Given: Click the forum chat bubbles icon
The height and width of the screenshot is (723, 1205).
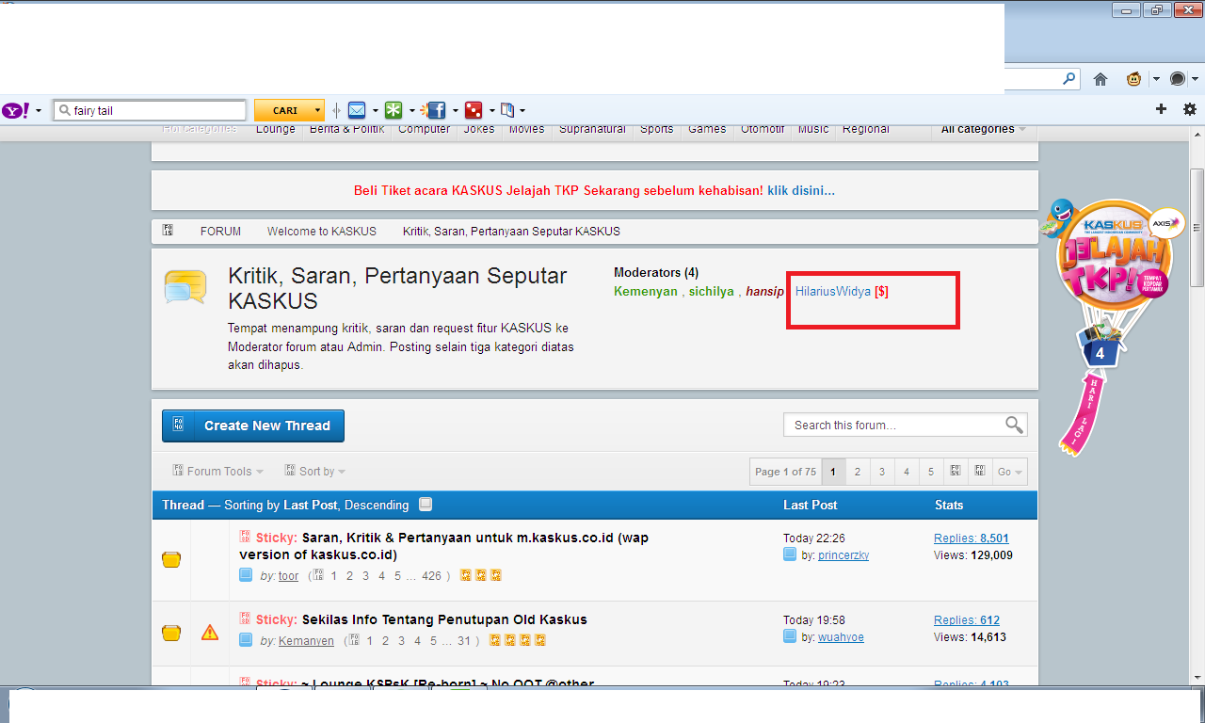Looking at the screenshot, I should [x=185, y=286].
